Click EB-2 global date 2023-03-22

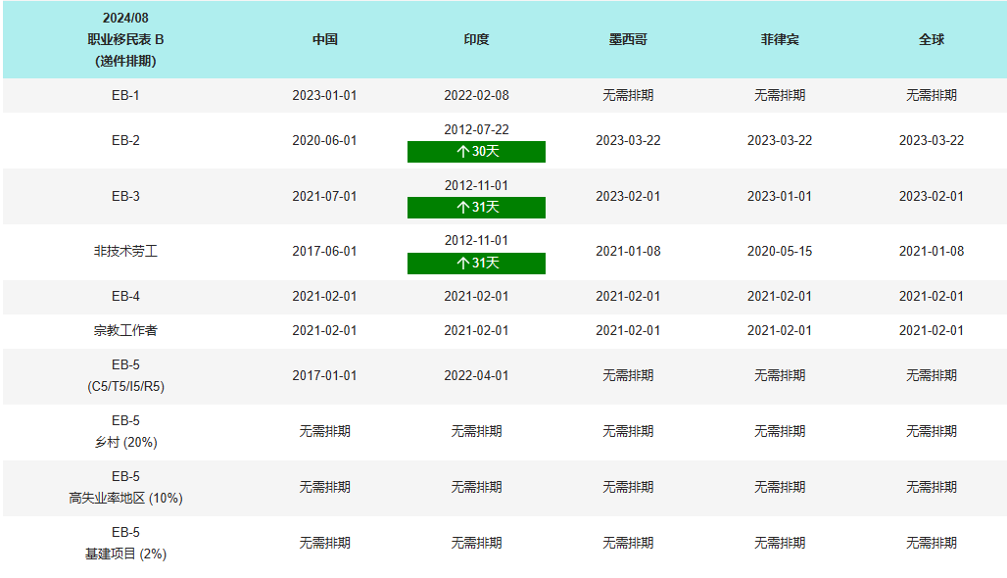tap(931, 140)
